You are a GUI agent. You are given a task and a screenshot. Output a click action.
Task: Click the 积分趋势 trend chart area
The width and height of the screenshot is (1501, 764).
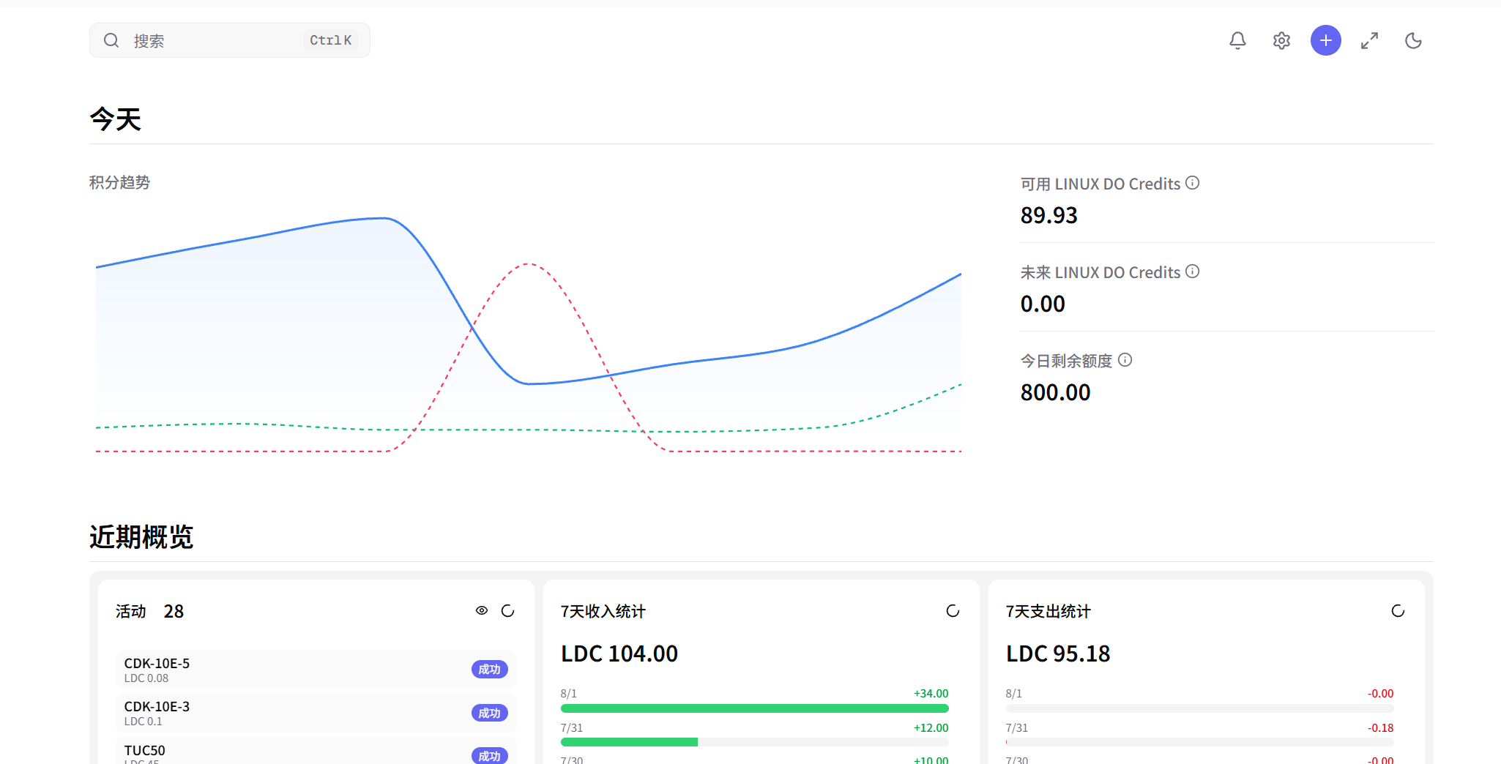click(x=529, y=333)
